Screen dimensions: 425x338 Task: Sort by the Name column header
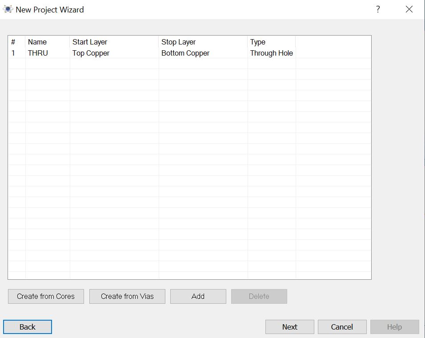pyautogui.click(x=37, y=42)
